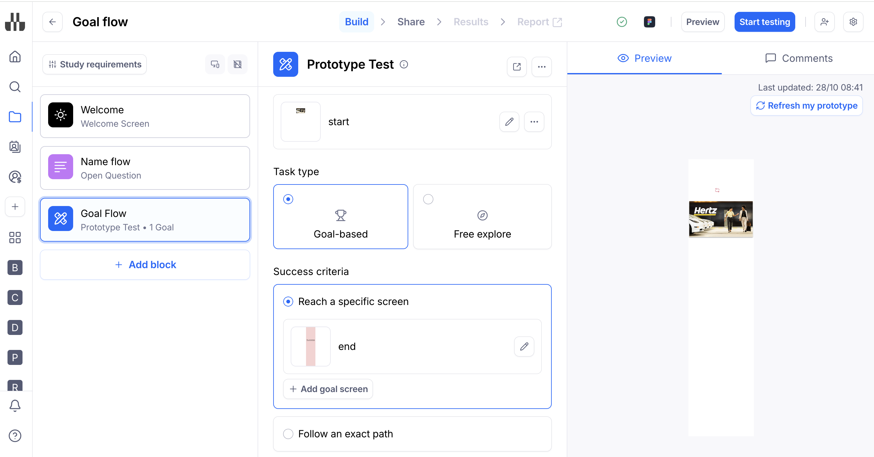This screenshot has width=874, height=457.
Task: Open Prototype Test more options menu
Action: [541, 67]
